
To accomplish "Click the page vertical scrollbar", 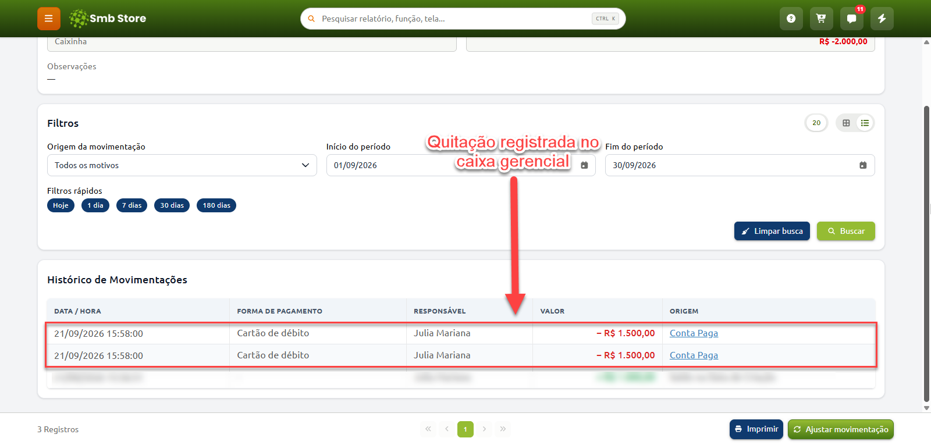I will click(x=926, y=254).
